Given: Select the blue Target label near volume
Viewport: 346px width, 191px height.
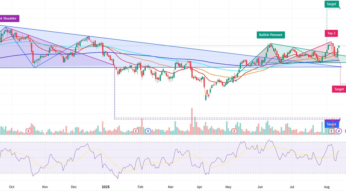Looking at the screenshot, I should 332,124.
